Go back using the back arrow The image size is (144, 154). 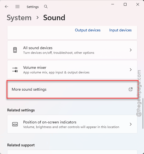[7, 7]
